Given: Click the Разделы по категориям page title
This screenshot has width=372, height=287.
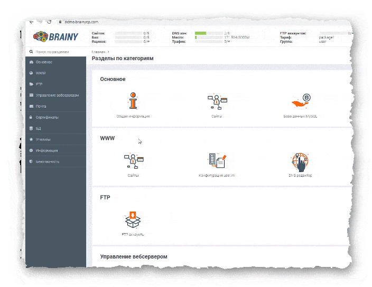Looking at the screenshot, I should tap(123, 58).
